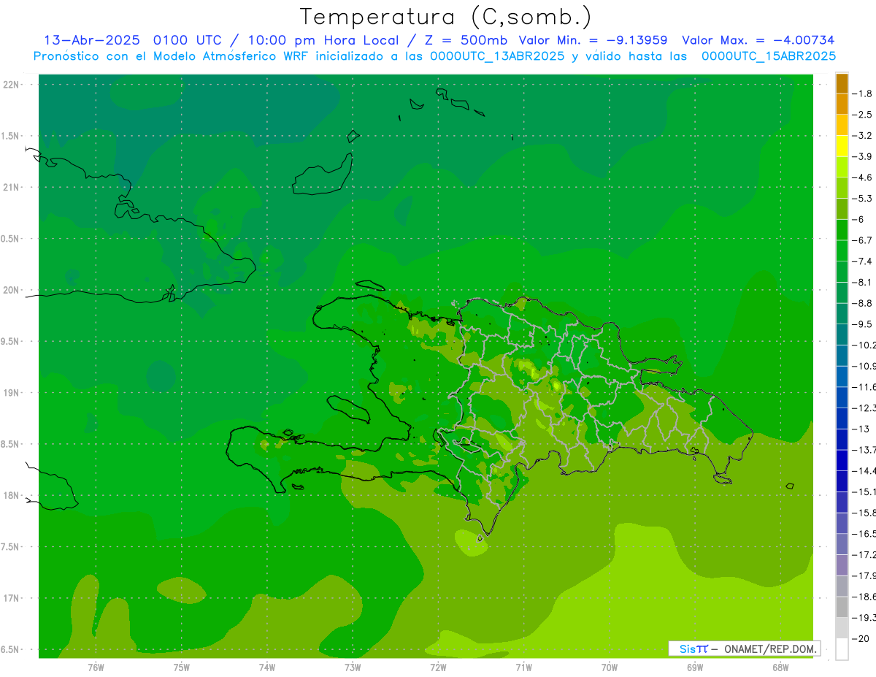
Task: Click the "-8.1" color bar label
Action: [862, 283]
